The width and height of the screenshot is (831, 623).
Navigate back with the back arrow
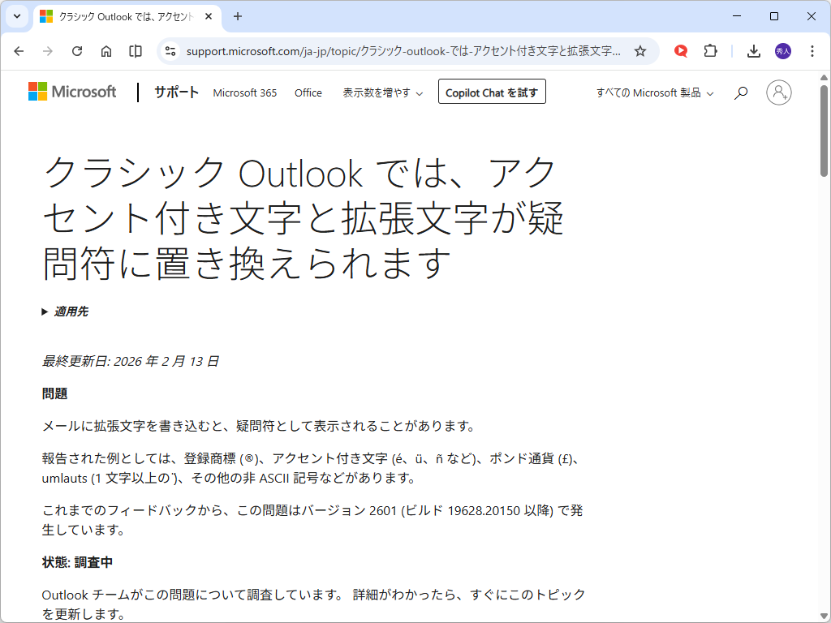(19, 49)
